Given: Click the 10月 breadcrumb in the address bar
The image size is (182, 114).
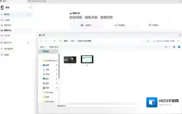Looking at the screenshot, I should (x=72, y=41).
